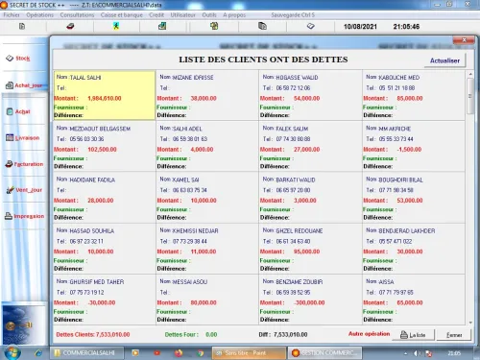Select the AISSA client card
The height and width of the screenshot is (360, 480).
pos(414,300)
